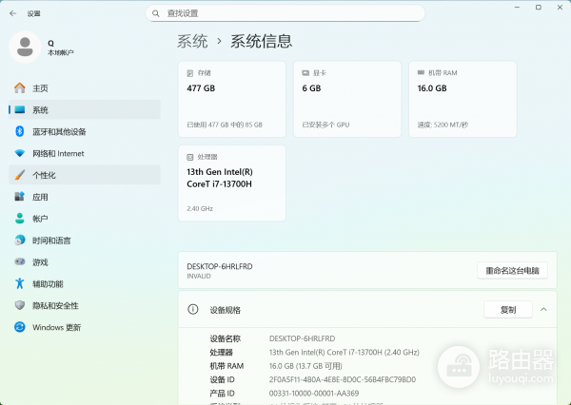Open local account name Q
This screenshot has height=405, width=571.
[50, 43]
